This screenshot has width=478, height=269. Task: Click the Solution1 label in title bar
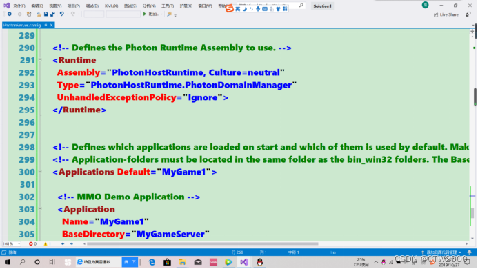[x=322, y=6]
